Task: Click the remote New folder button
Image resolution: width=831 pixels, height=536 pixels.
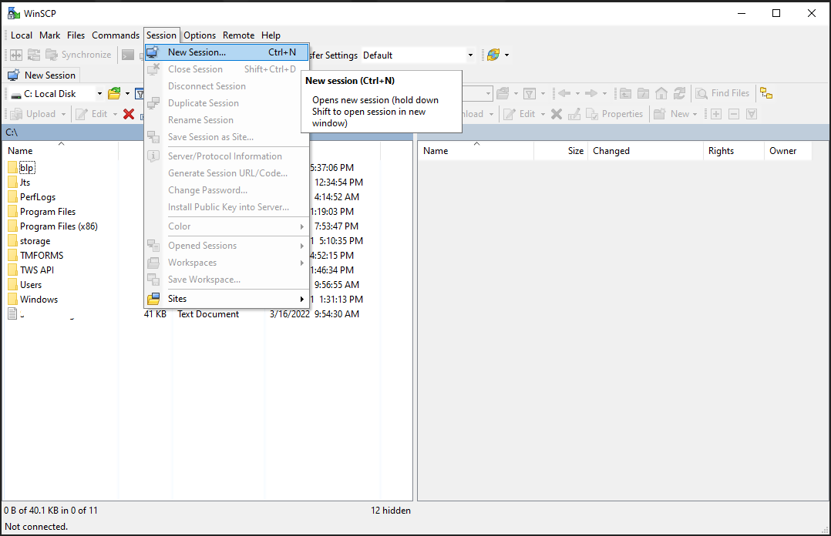Action: pos(671,114)
